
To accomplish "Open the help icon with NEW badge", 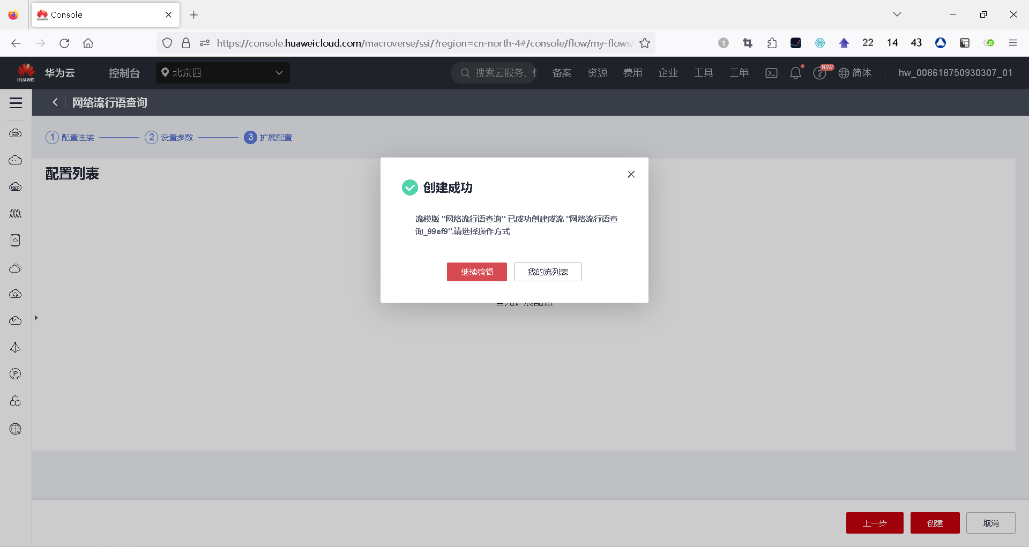I will (820, 73).
